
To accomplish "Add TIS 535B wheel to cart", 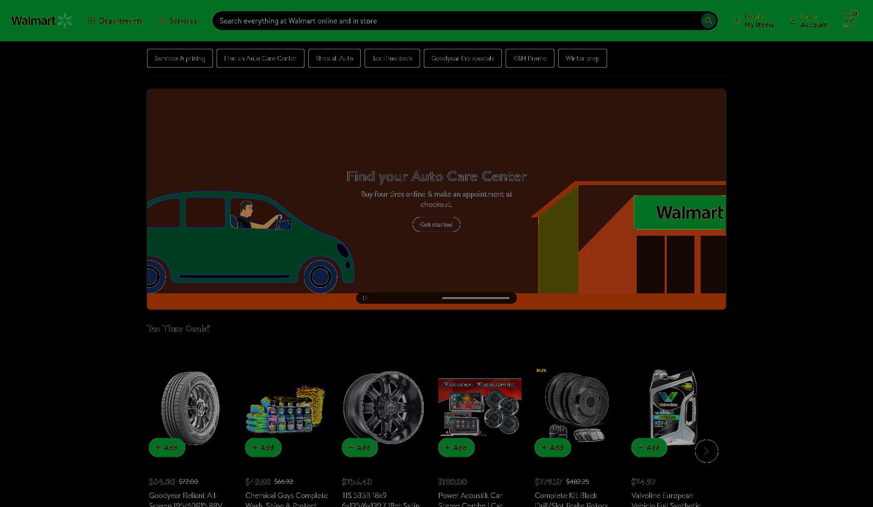I will tap(360, 447).
